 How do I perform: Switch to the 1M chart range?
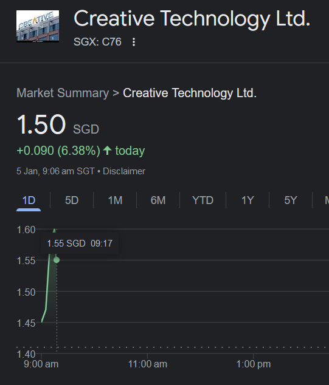(115, 200)
